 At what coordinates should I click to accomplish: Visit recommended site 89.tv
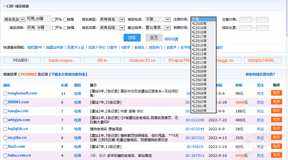point(102,60)
